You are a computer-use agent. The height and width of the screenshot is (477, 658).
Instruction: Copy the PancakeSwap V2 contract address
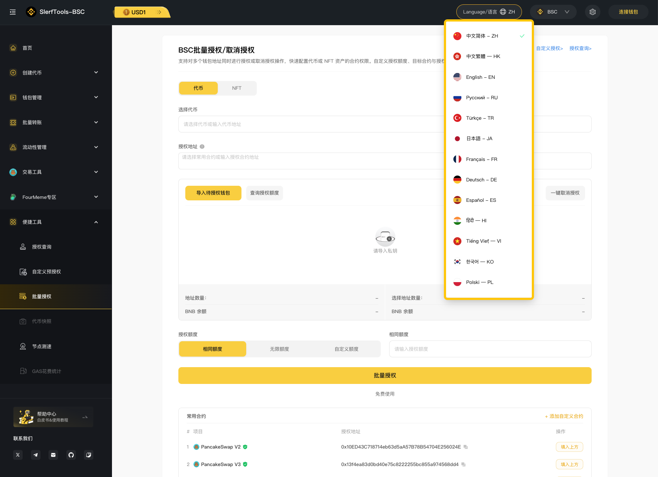tap(465, 447)
